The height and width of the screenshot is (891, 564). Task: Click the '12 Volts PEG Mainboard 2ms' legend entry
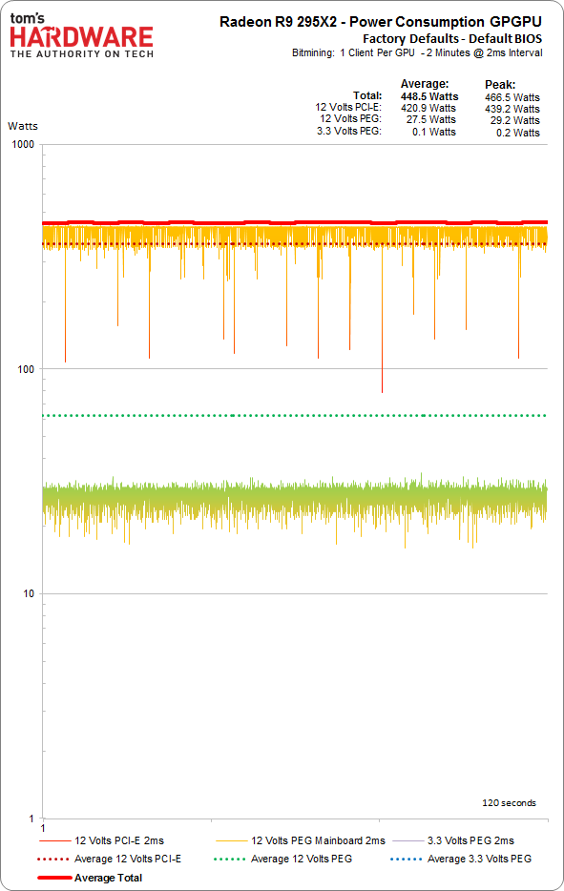point(301,840)
